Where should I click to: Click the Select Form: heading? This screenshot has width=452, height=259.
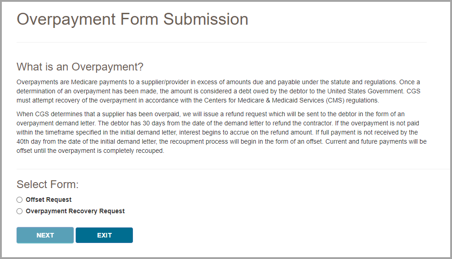[48, 184]
